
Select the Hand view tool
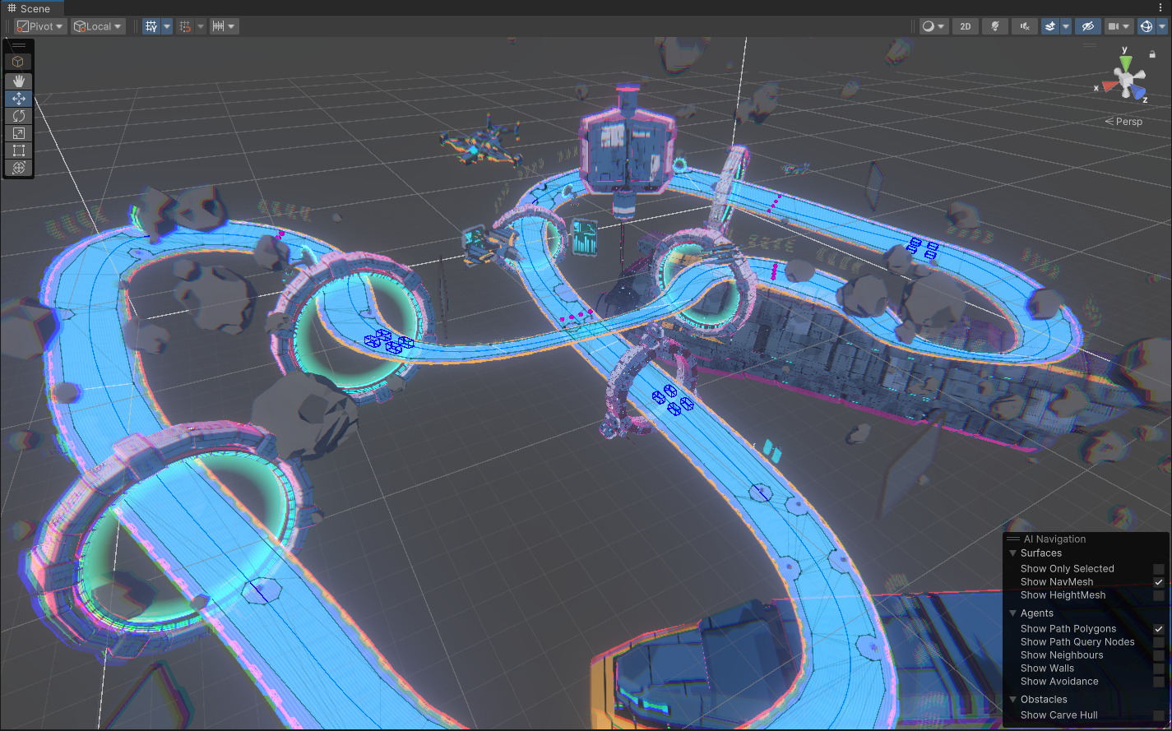(x=18, y=81)
